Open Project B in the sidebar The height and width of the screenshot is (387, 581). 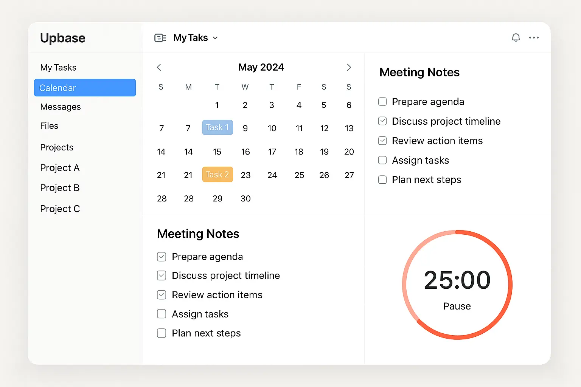(60, 188)
